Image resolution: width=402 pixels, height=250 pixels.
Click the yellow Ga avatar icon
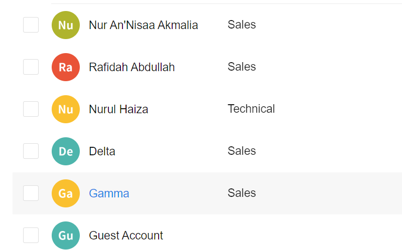[x=66, y=193]
